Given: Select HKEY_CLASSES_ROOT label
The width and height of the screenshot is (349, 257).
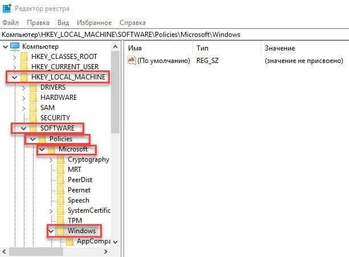Looking at the screenshot, I should (64, 57).
